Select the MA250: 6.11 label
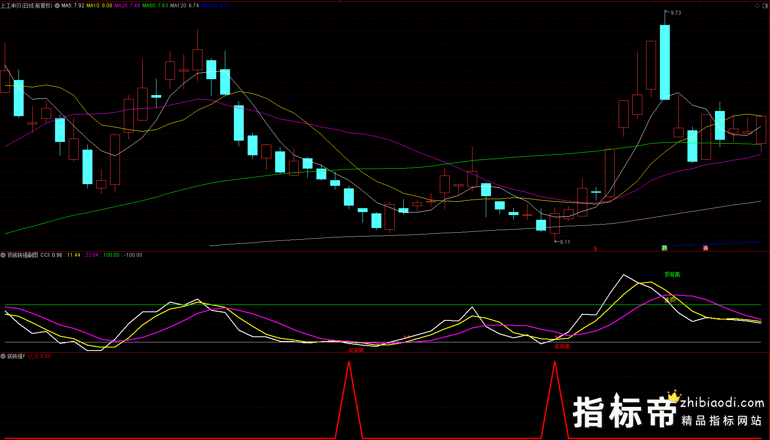770x440 pixels. point(215,6)
